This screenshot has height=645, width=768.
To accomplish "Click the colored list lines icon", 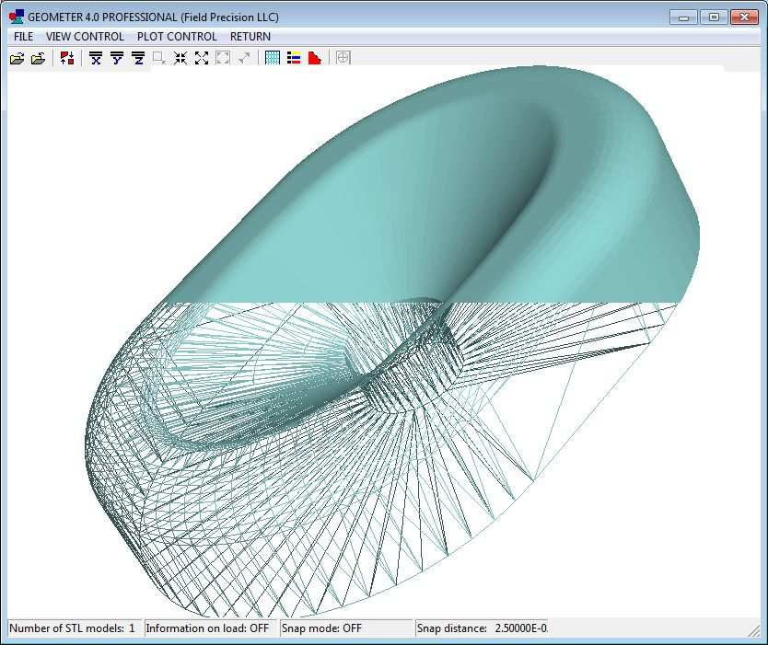I will pyautogui.click(x=294, y=59).
